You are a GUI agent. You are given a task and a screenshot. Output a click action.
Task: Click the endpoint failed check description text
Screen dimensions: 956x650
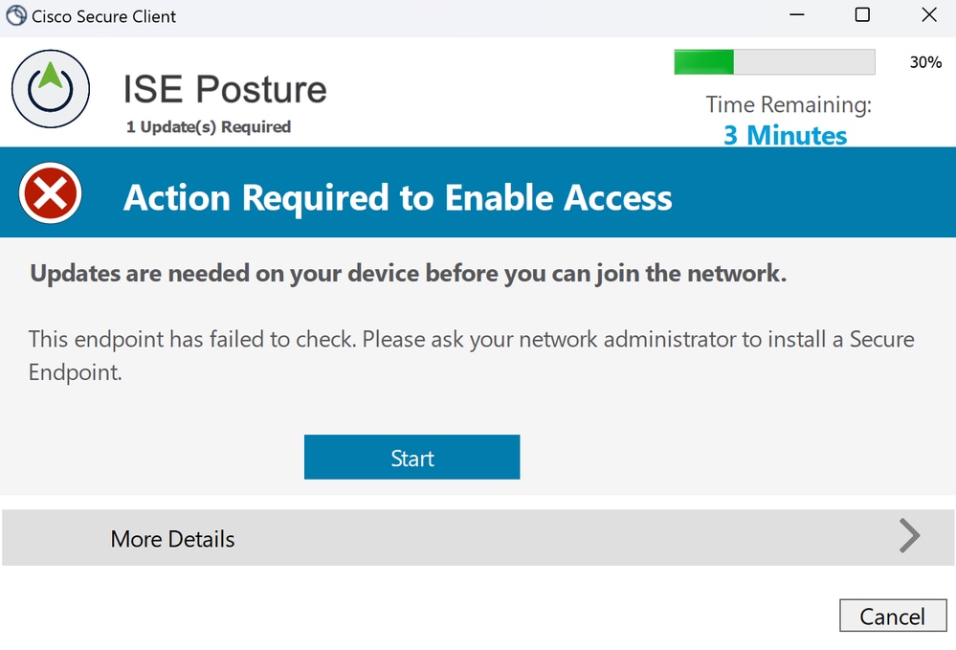(x=471, y=355)
